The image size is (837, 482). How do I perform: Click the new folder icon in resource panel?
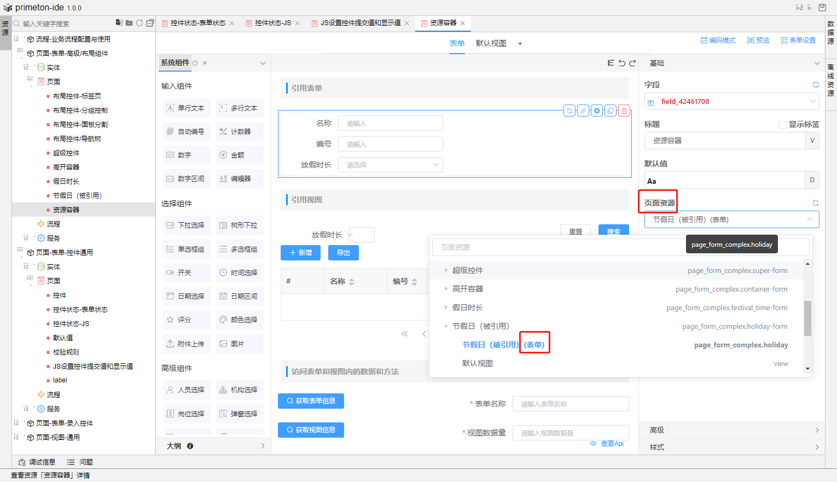[129, 23]
